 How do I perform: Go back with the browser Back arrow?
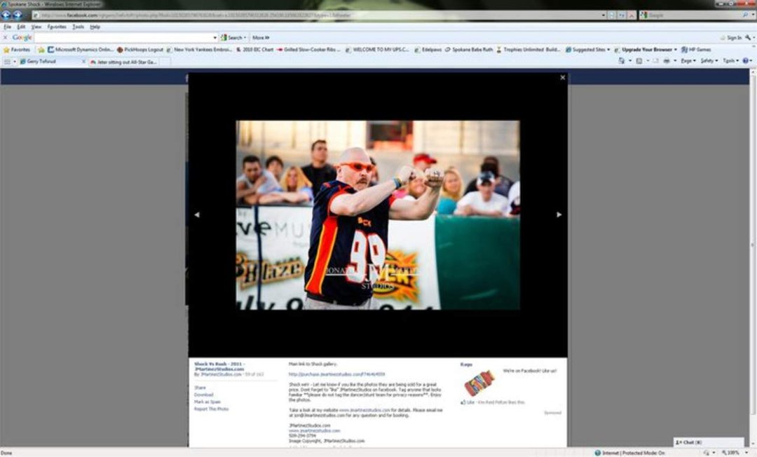coord(6,15)
